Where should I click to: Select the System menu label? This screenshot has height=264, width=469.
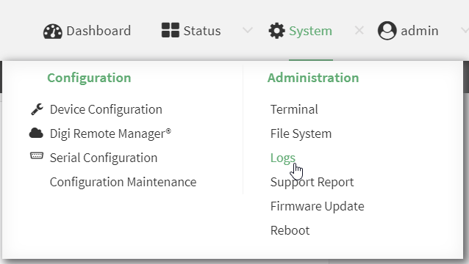310,31
